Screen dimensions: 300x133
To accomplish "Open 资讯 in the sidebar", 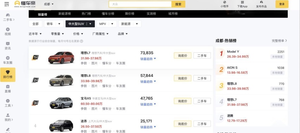I will [x=8, y=46].
